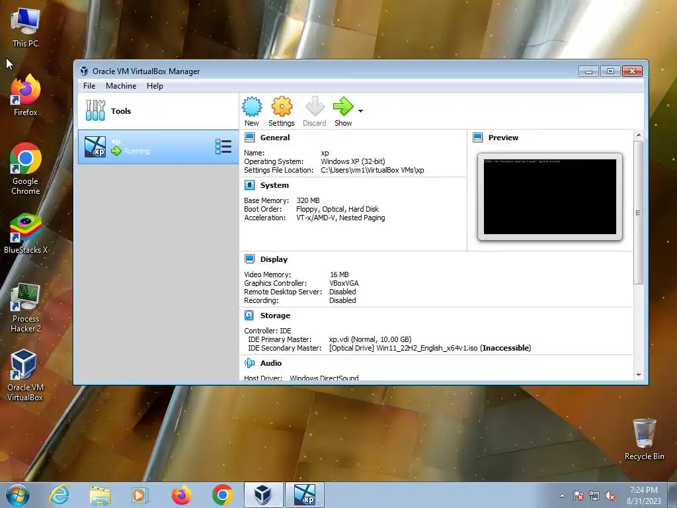Click the Windows XP (32-bit) value

click(353, 161)
